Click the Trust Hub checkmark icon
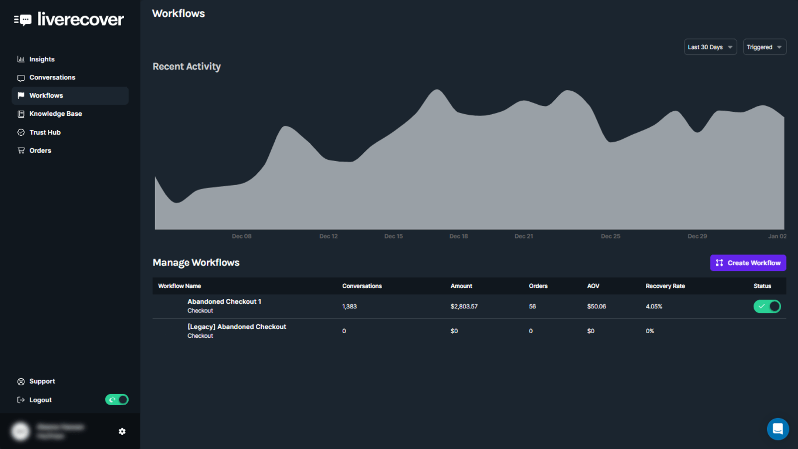This screenshot has height=449, width=798. 21,132
